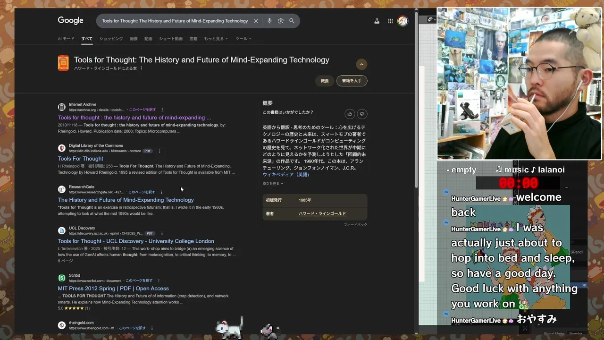
Task: Translate the ResearchGate page link
Action: click(142, 192)
